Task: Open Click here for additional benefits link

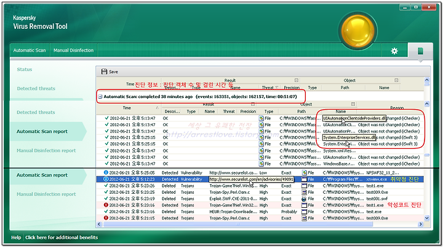Action: (x=62, y=237)
